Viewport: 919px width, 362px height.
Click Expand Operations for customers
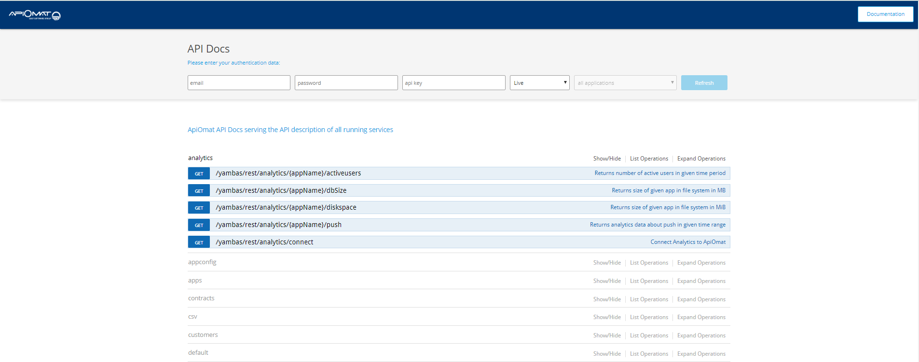tap(701, 335)
